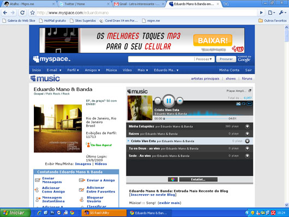Viewport: 289px width, 217px height.
Task: Open the artistas principais link
Action: point(205,79)
